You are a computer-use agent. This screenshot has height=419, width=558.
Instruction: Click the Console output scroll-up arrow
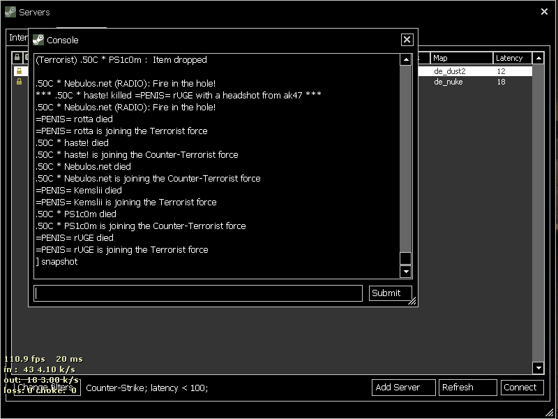coord(406,60)
